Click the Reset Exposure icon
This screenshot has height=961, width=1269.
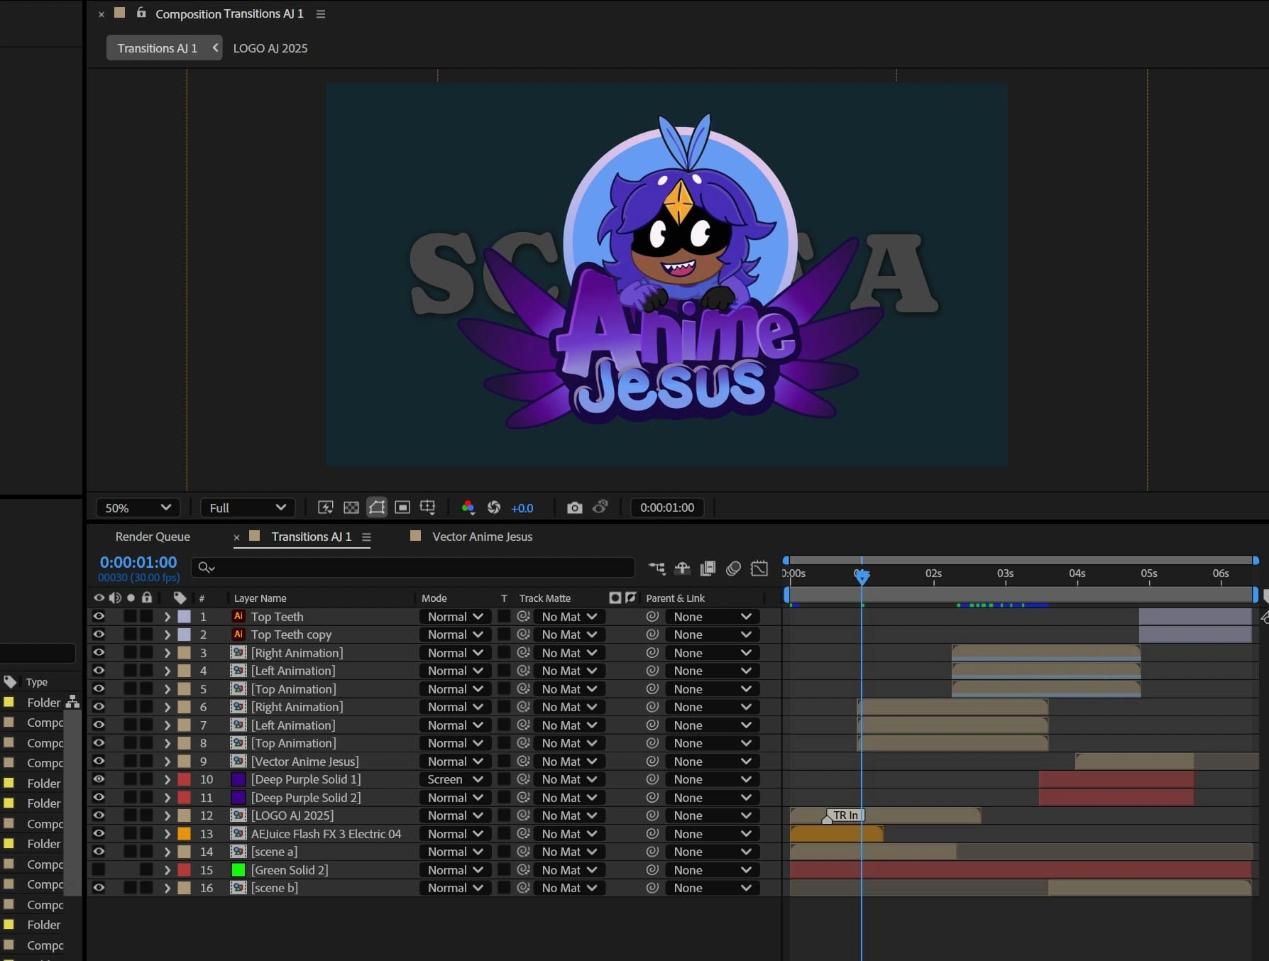[x=494, y=507]
